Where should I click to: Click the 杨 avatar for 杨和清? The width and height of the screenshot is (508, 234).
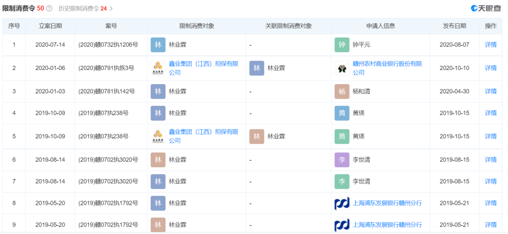(x=342, y=92)
